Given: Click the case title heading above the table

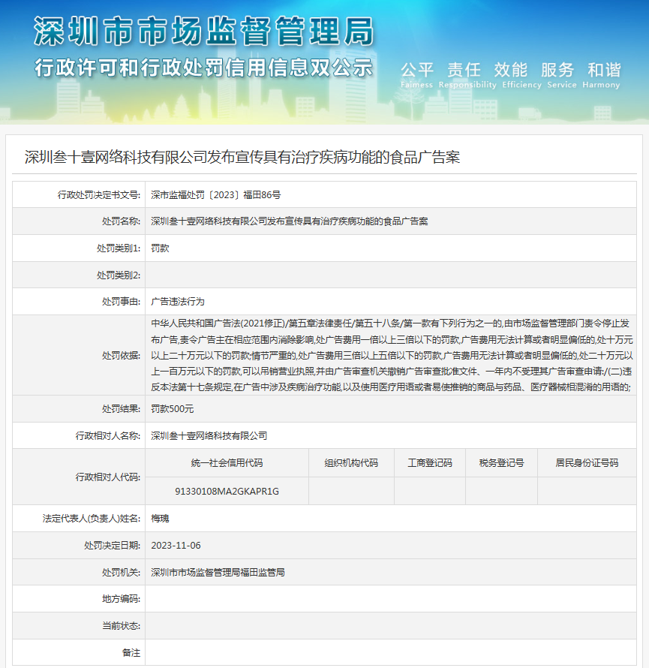Looking at the screenshot, I should pos(242,157).
